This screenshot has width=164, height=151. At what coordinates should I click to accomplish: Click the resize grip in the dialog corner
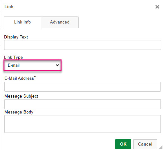(161, 147)
